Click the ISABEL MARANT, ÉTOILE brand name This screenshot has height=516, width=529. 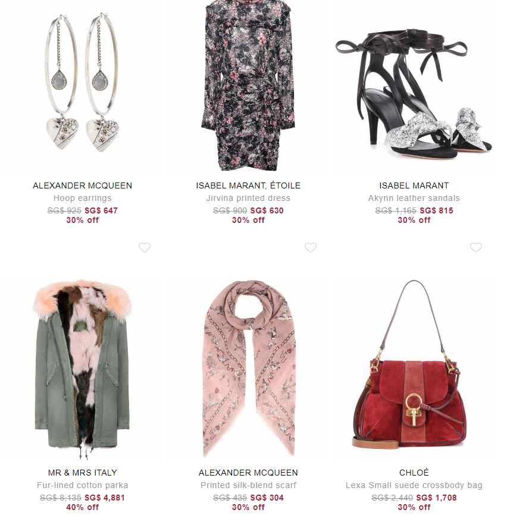pyautogui.click(x=248, y=185)
